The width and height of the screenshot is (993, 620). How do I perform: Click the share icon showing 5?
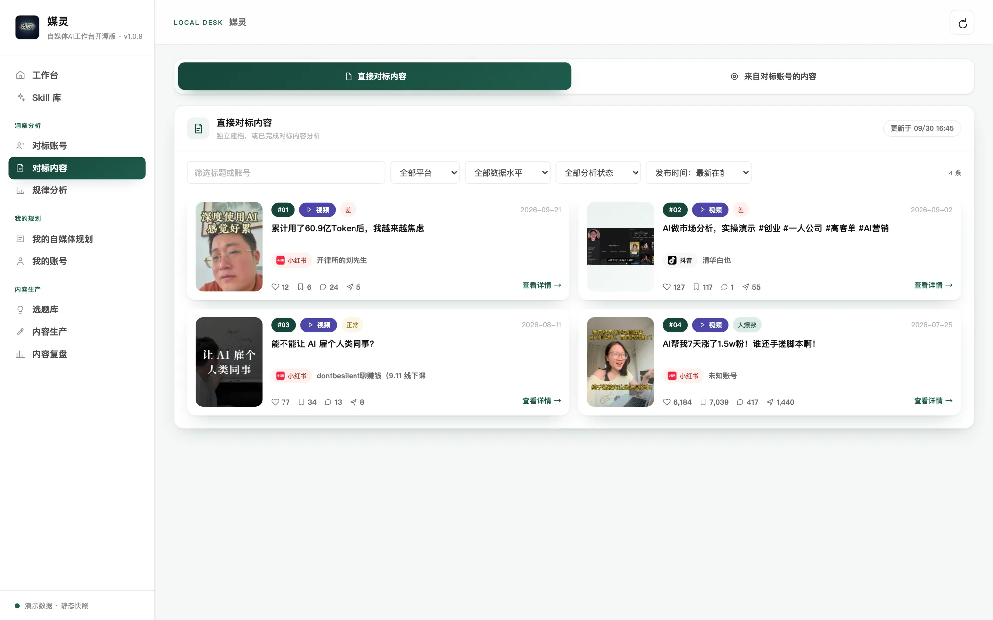tap(350, 287)
